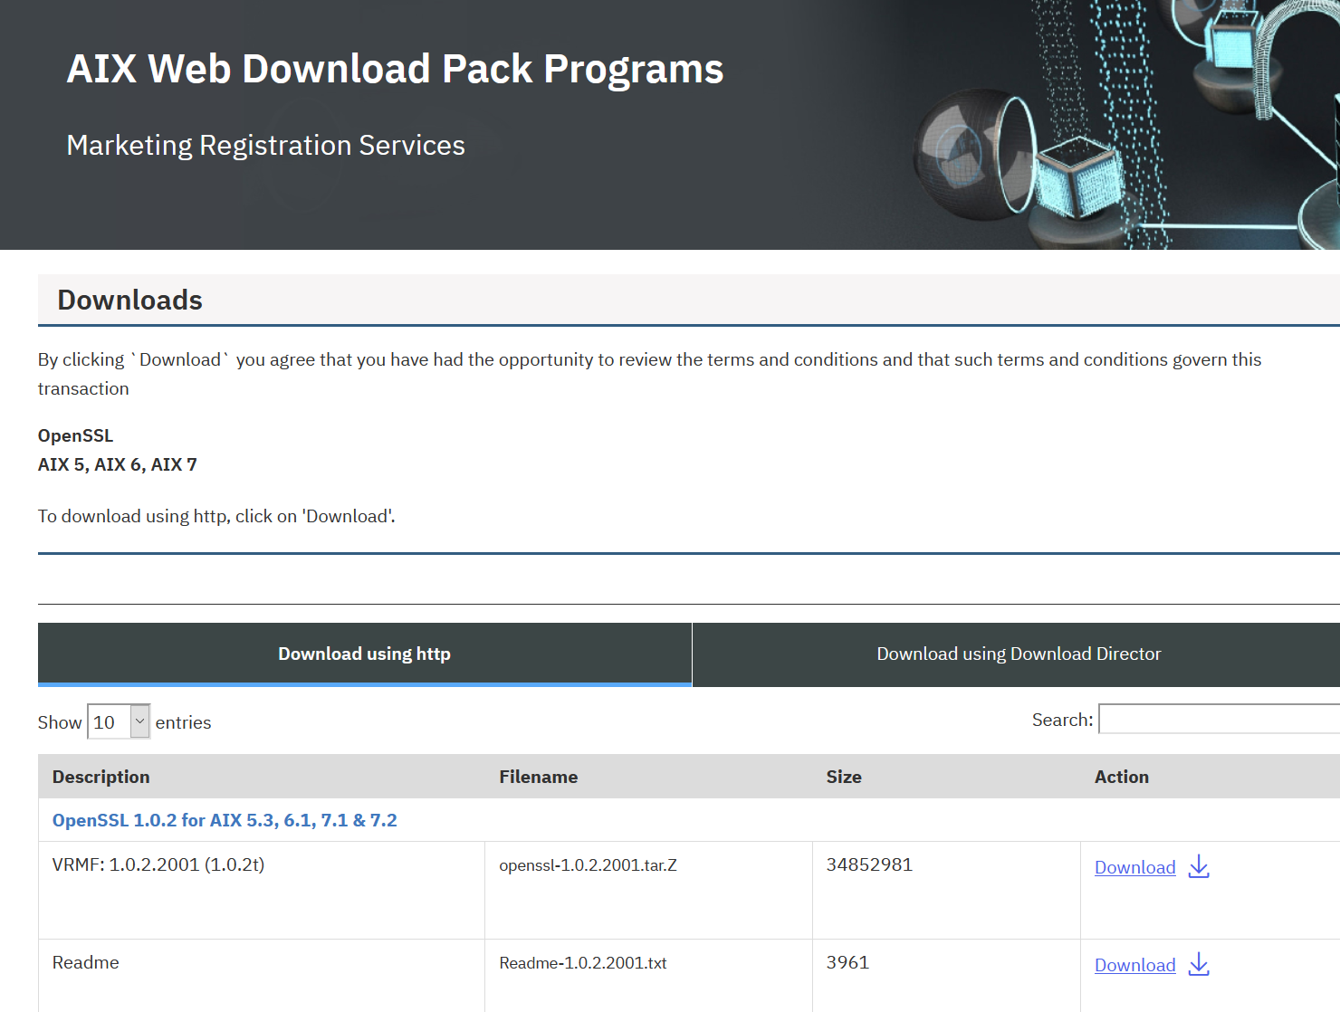Switch to Download using Download Director tab

(1018, 654)
